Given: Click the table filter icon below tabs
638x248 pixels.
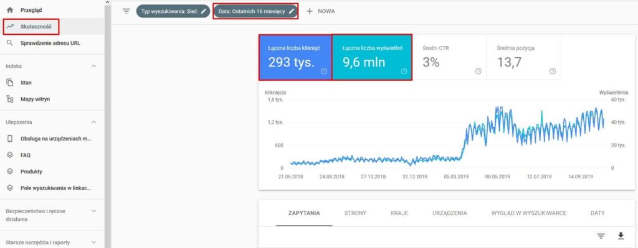Looking at the screenshot, I should click(x=601, y=236).
